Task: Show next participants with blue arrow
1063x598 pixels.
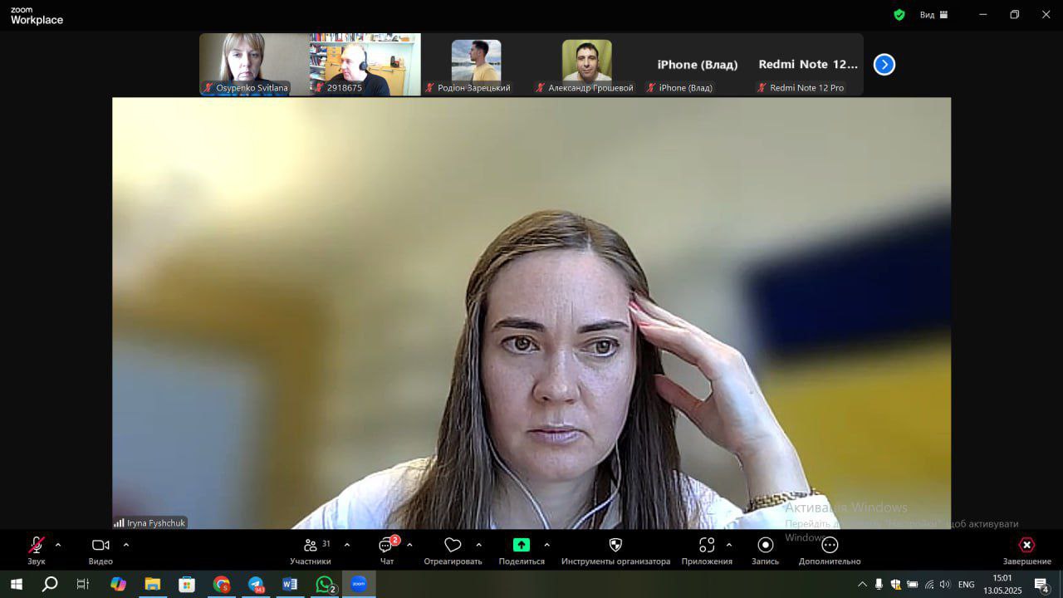Action: point(884,65)
